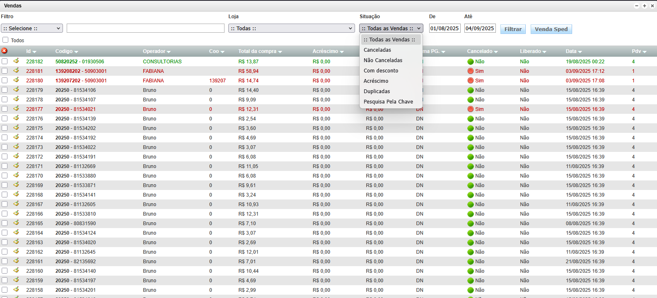Collapse the Situação dropdown

click(391, 28)
